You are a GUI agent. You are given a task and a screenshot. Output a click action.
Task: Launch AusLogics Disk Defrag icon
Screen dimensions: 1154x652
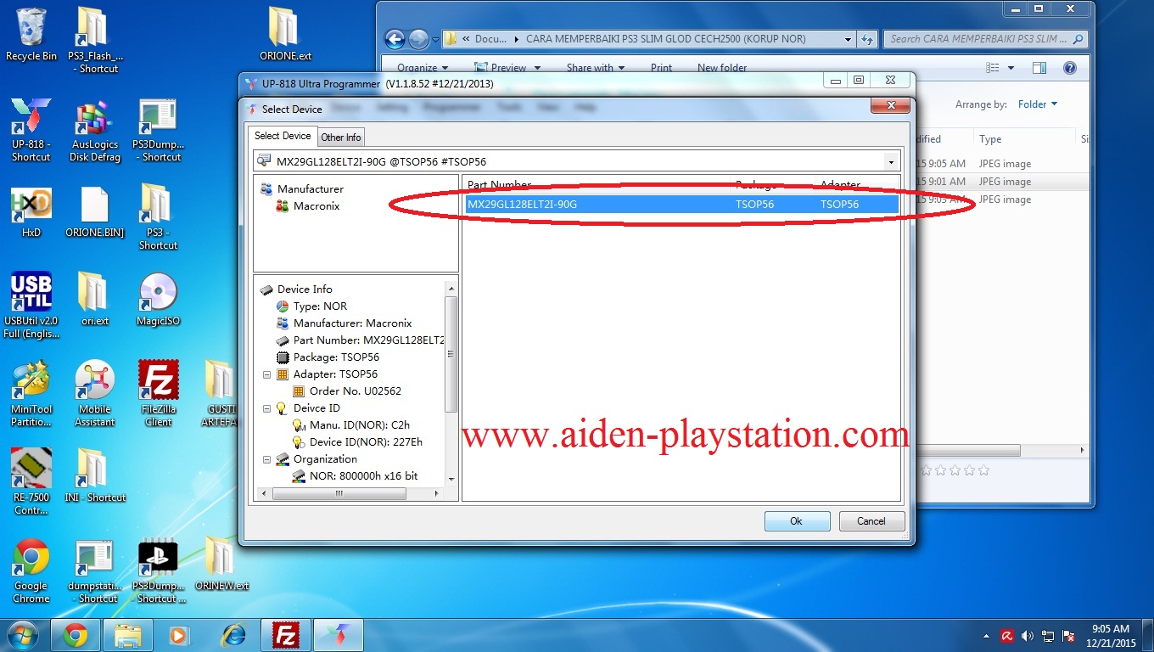(95, 130)
